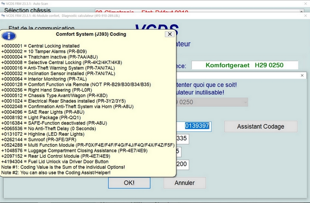
Task: Click the blue info icon in coding popup
Action: click(9, 36)
